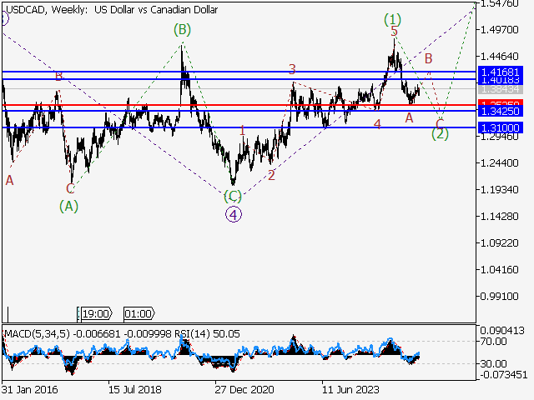Click the red wave 3 label
Image resolution: width=534 pixels, height=400 pixels.
tap(292, 69)
